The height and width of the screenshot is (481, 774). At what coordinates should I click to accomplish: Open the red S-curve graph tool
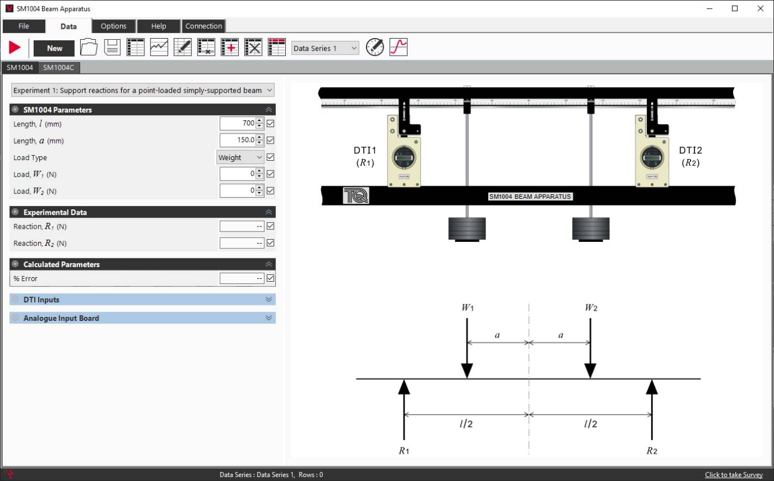[398, 47]
